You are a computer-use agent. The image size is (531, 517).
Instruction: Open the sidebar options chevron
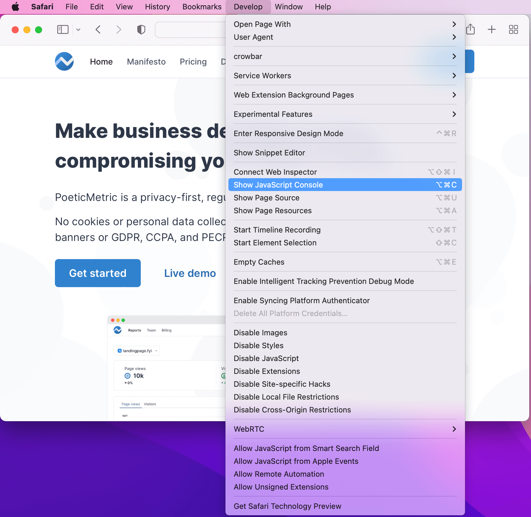coord(78,30)
